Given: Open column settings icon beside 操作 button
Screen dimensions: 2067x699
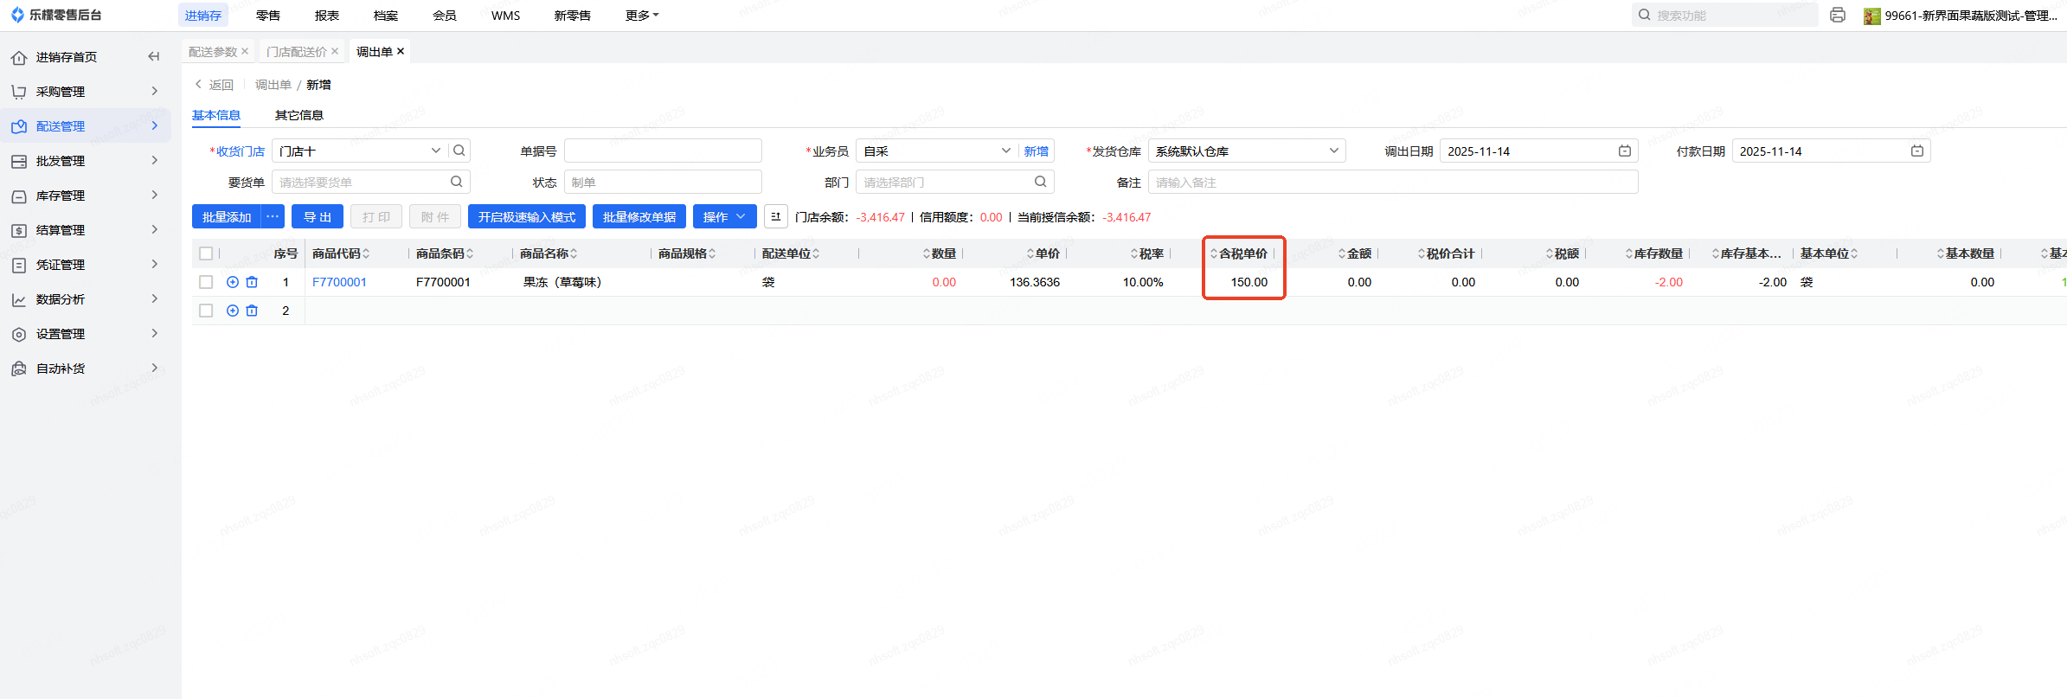Looking at the screenshot, I should click(x=776, y=217).
